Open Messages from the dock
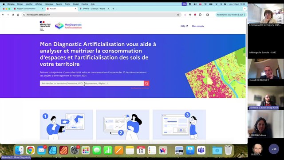 [97, 150]
